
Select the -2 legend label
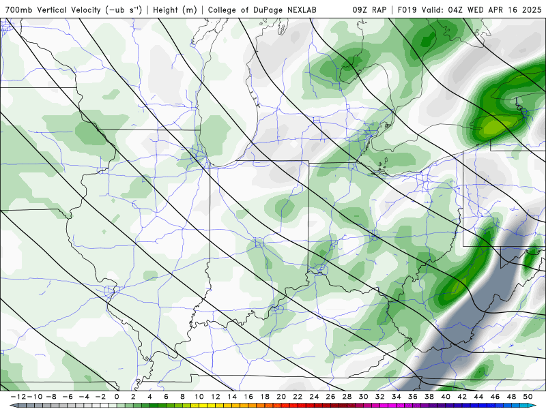tap(100, 397)
